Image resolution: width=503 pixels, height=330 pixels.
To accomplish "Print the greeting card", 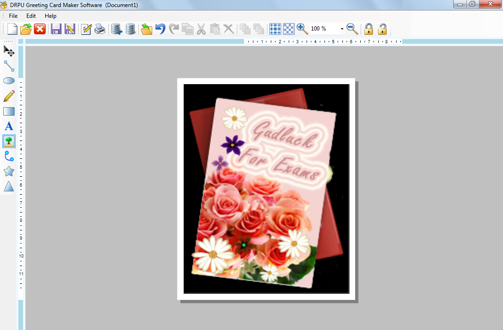I will click(x=100, y=29).
